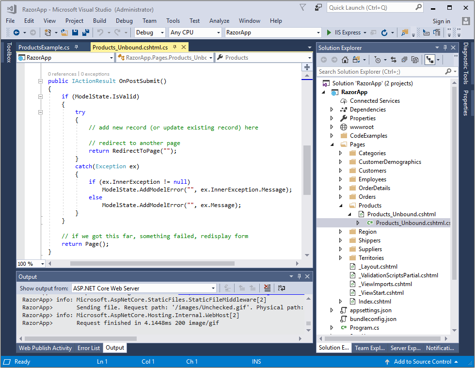Click the Refresh double-arrow icon in Solution Explorer
475x368 pixels.
click(x=394, y=60)
